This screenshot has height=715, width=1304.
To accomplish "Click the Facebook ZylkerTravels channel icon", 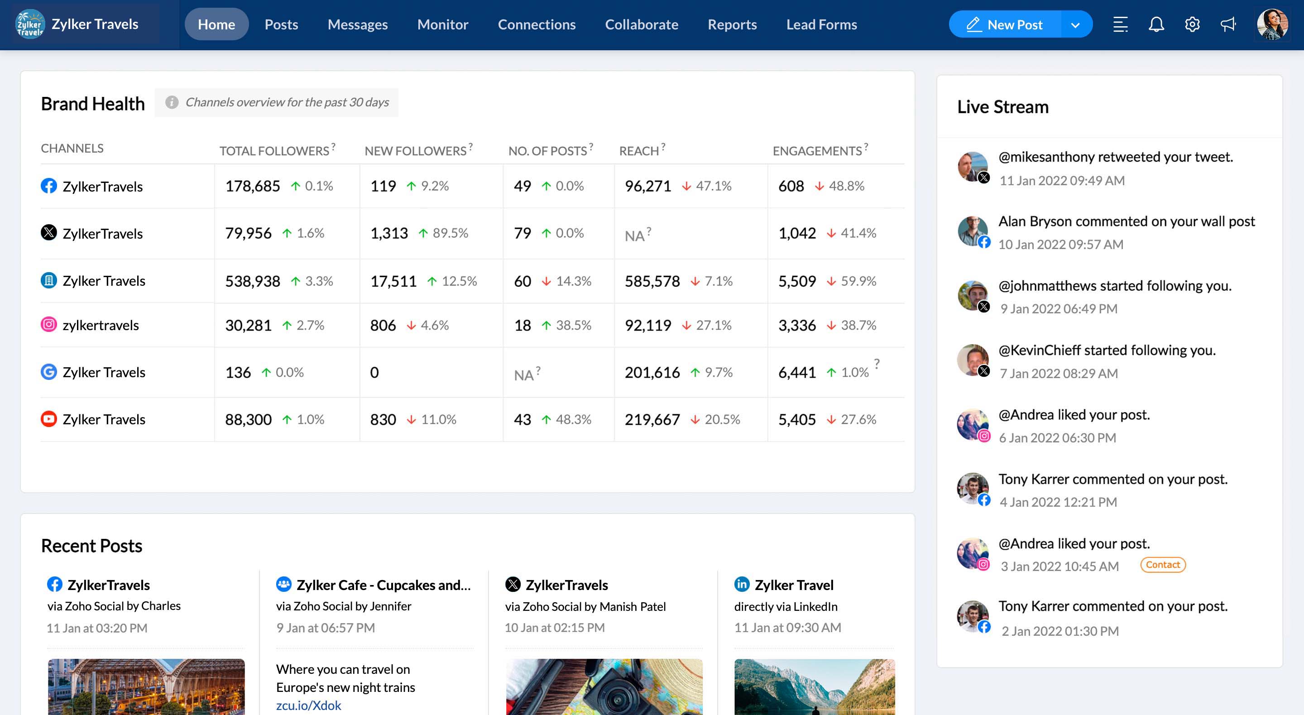I will pos(48,186).
